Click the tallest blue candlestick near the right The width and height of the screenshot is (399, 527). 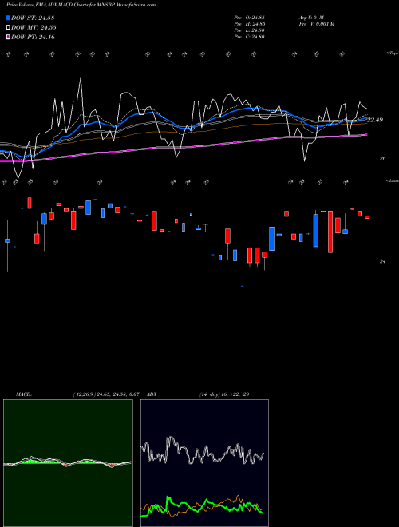click(316, 230)
